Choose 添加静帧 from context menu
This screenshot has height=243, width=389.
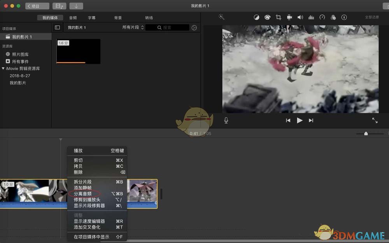pos(97,188)
